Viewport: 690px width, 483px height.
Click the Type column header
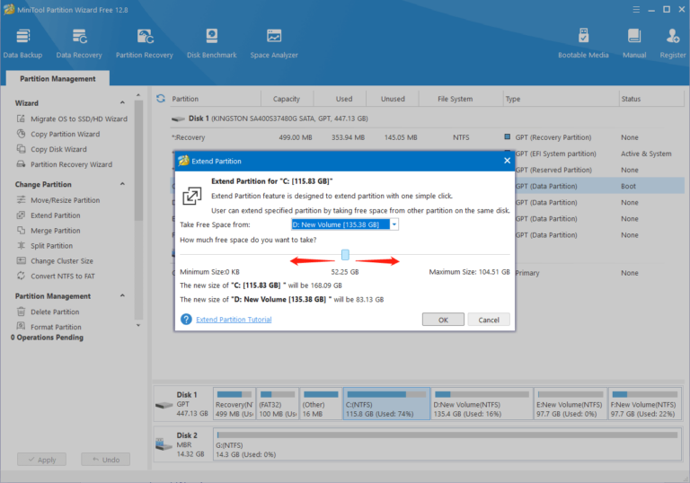[561, 99]
